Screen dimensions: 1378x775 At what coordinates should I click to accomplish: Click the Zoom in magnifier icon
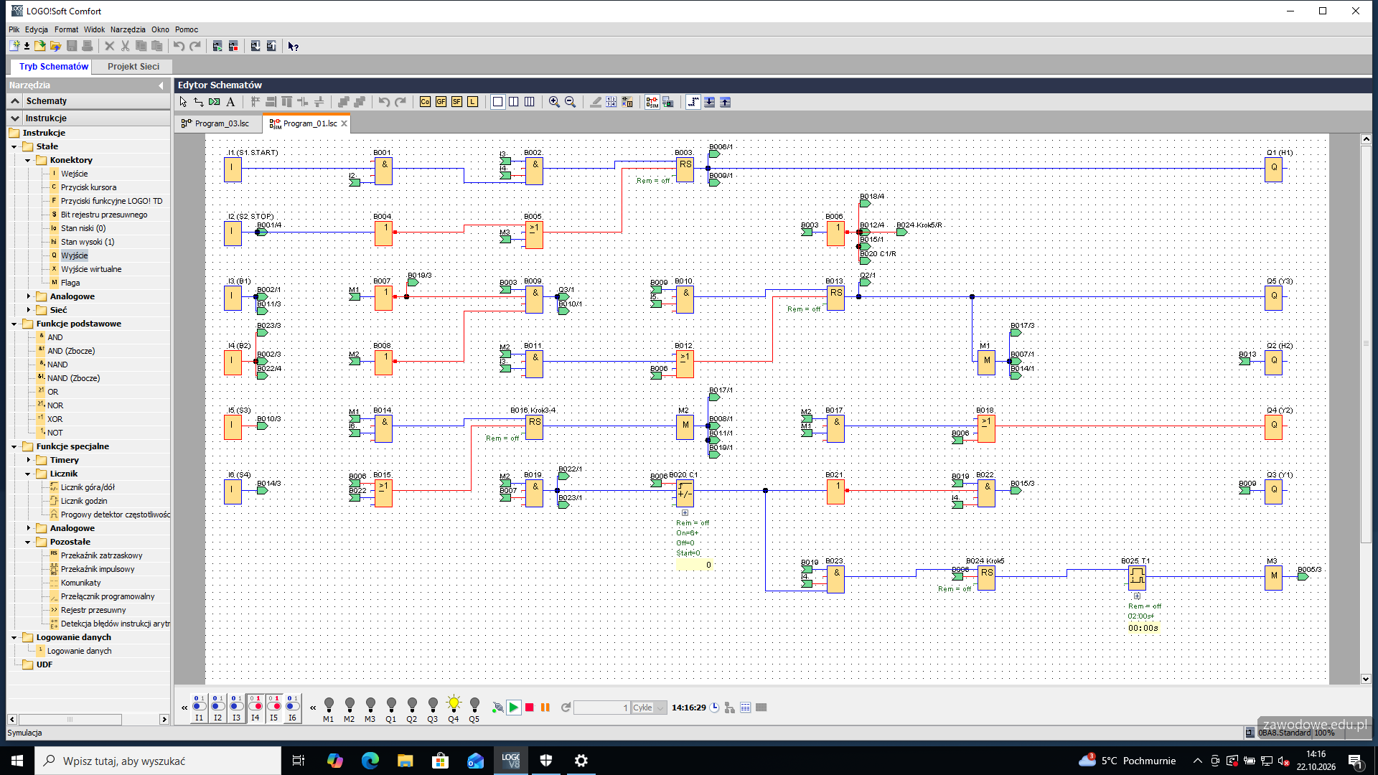click(554, 102)
